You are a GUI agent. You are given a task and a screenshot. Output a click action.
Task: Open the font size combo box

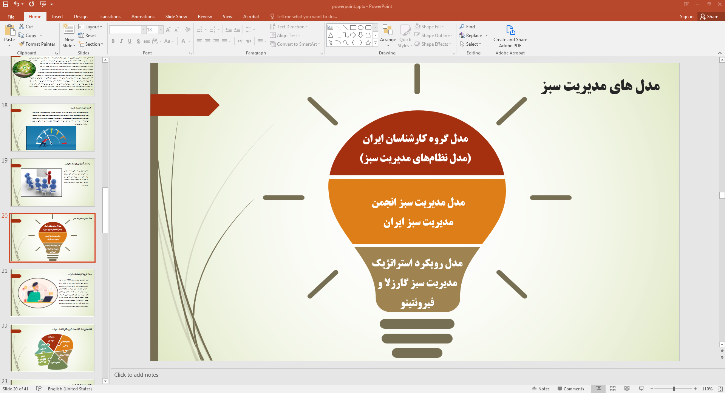(x=155, y=30)
